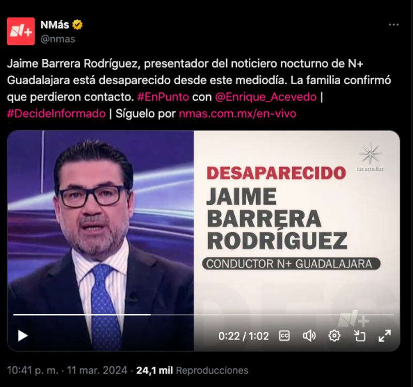Click the 24,1 mil Reproducciones count

point(192,370)
